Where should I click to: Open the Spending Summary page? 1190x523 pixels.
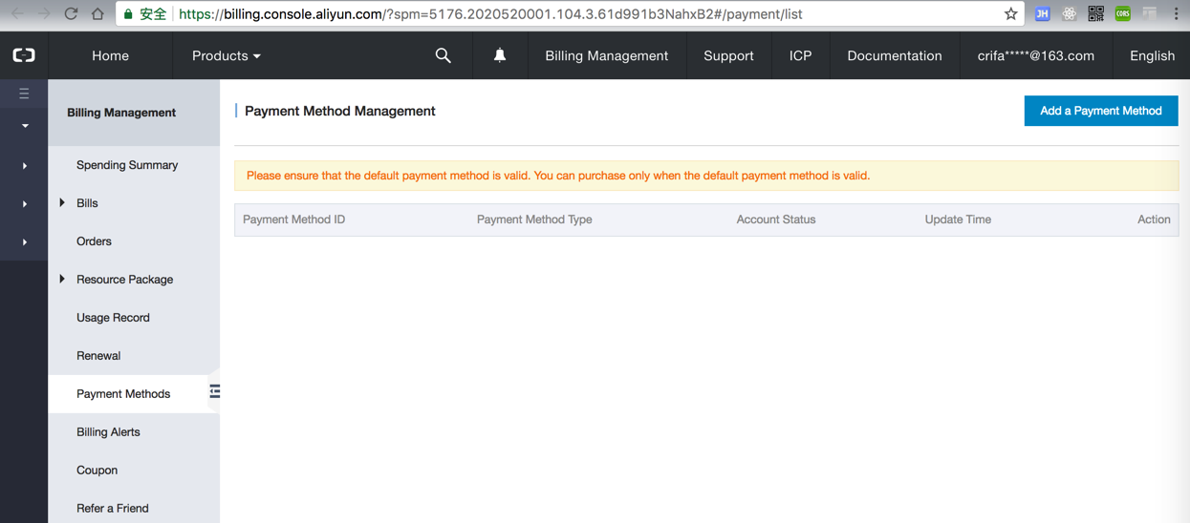(127, 165)
